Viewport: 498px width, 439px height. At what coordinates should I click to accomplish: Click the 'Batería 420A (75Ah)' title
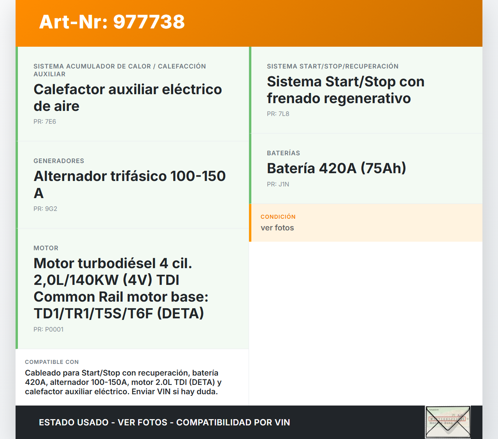[x=337, y=169]
